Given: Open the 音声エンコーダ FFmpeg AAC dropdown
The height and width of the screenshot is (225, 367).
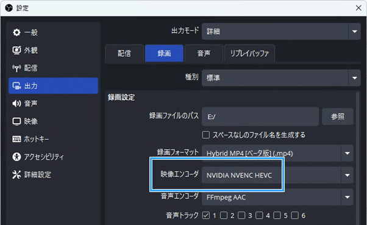Looking at the screenshot, I should (x=277, y=197).
